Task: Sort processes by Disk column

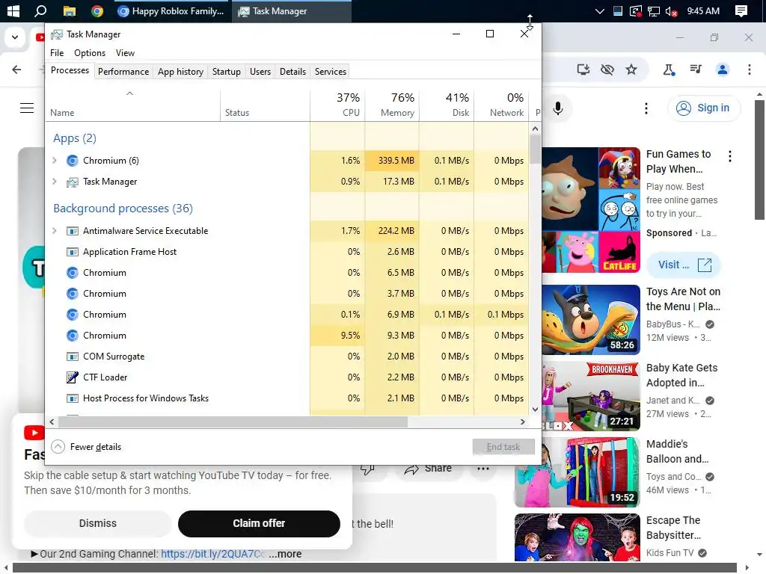Action: [447, 105]
